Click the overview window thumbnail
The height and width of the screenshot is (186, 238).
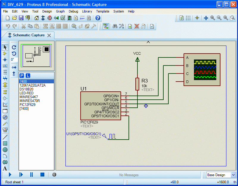36,56
